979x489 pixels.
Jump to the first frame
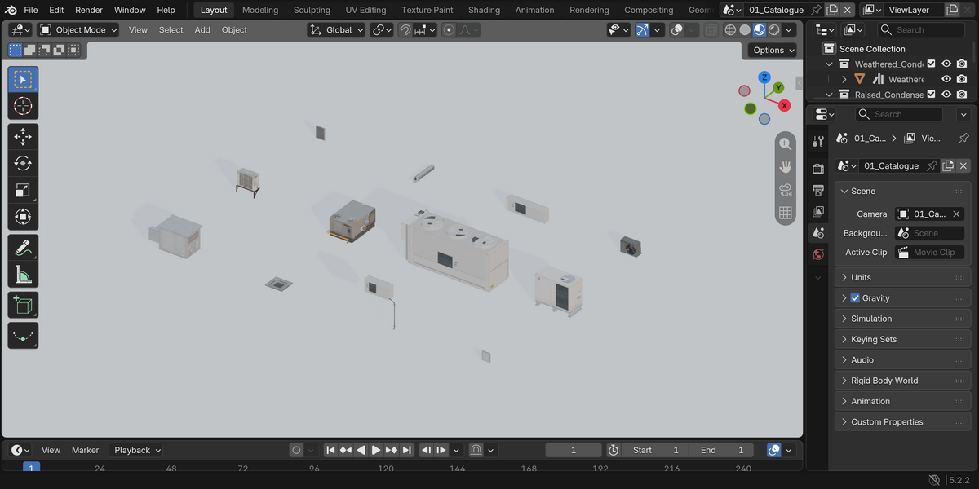tap(330, 450)
